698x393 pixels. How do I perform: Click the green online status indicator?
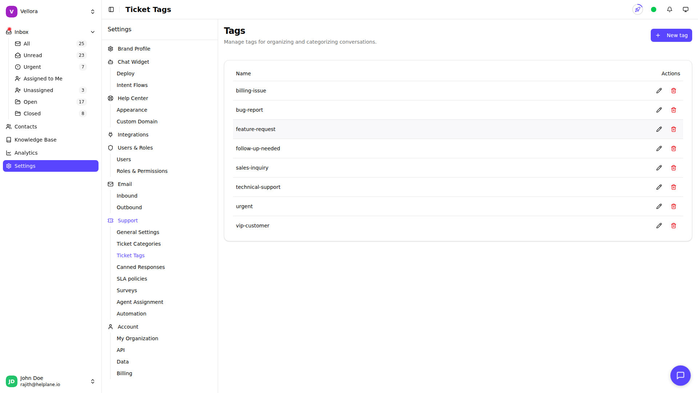pos(654,9)
